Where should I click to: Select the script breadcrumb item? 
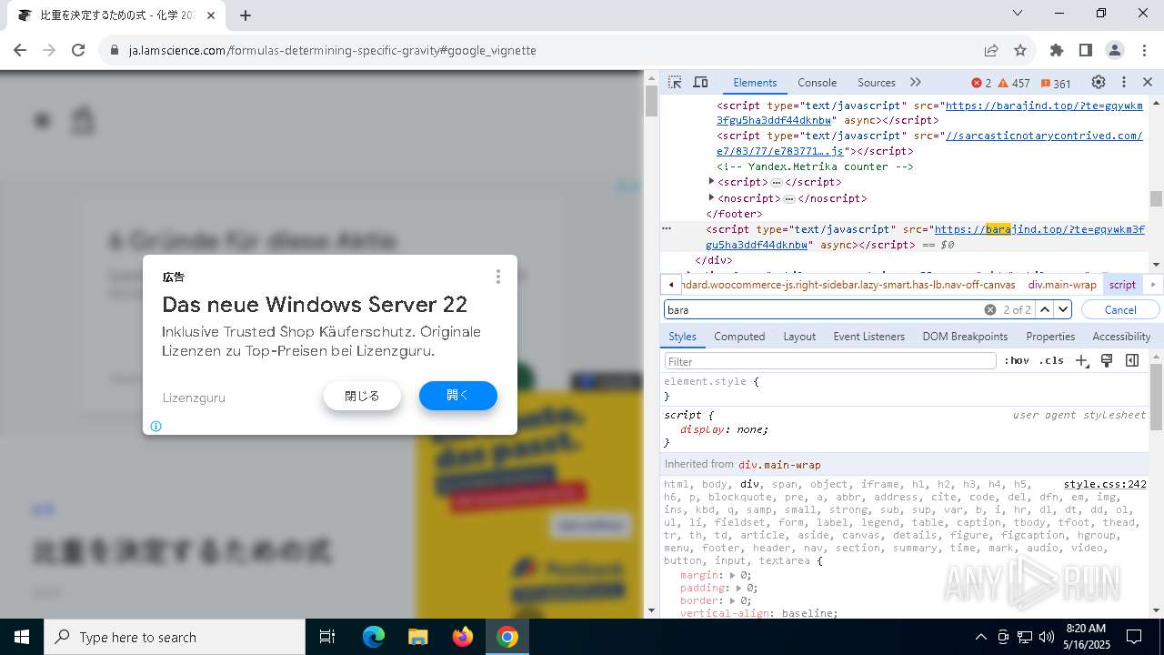point(1122,285)
